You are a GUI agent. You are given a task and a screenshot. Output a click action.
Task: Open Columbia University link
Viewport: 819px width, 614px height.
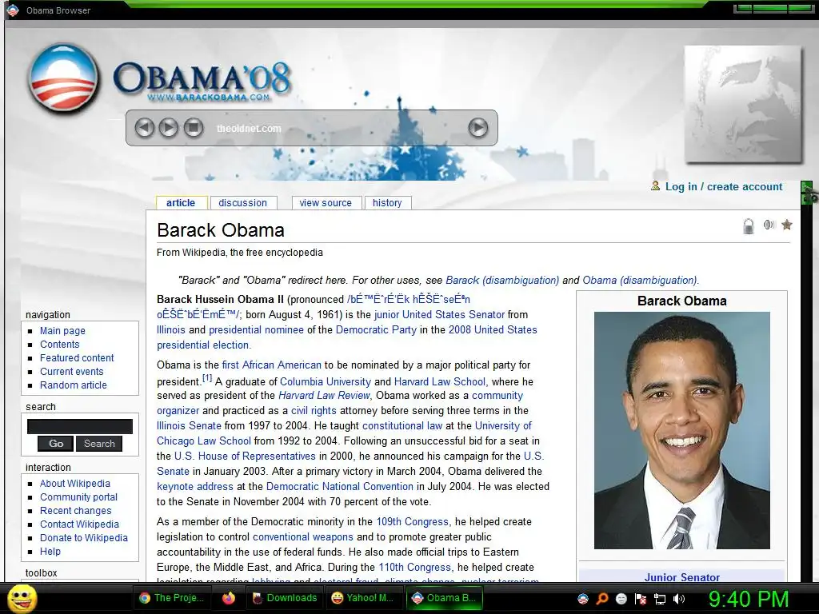coord(326,381)
